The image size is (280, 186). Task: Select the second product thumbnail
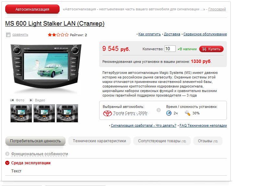tap(44, 113)
